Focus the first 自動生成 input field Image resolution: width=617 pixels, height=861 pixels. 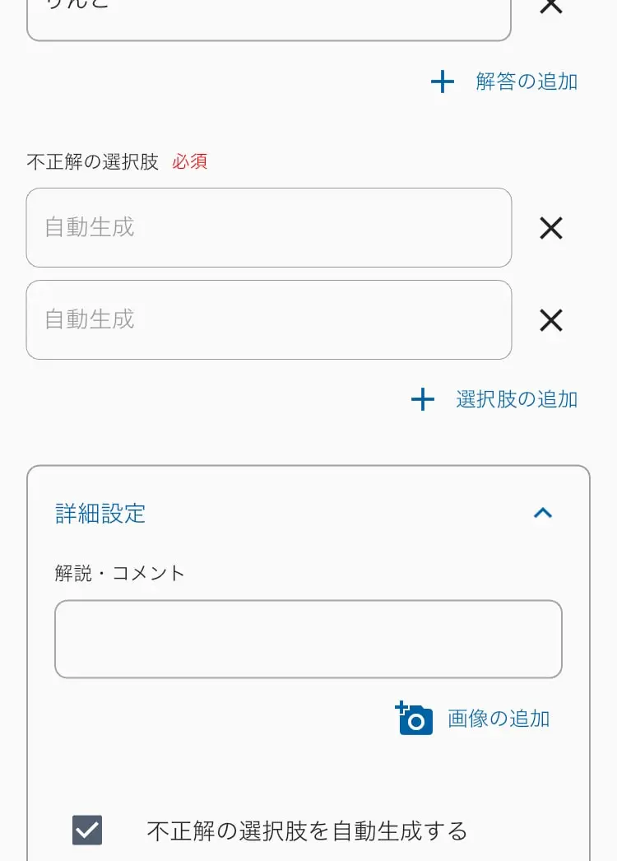[269, 228]
